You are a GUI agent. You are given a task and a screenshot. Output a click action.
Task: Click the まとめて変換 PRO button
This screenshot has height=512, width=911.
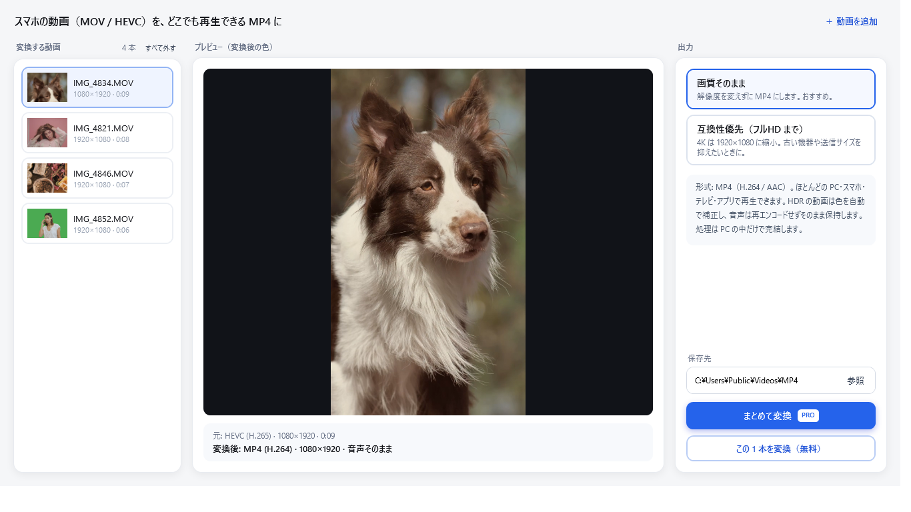781,415
